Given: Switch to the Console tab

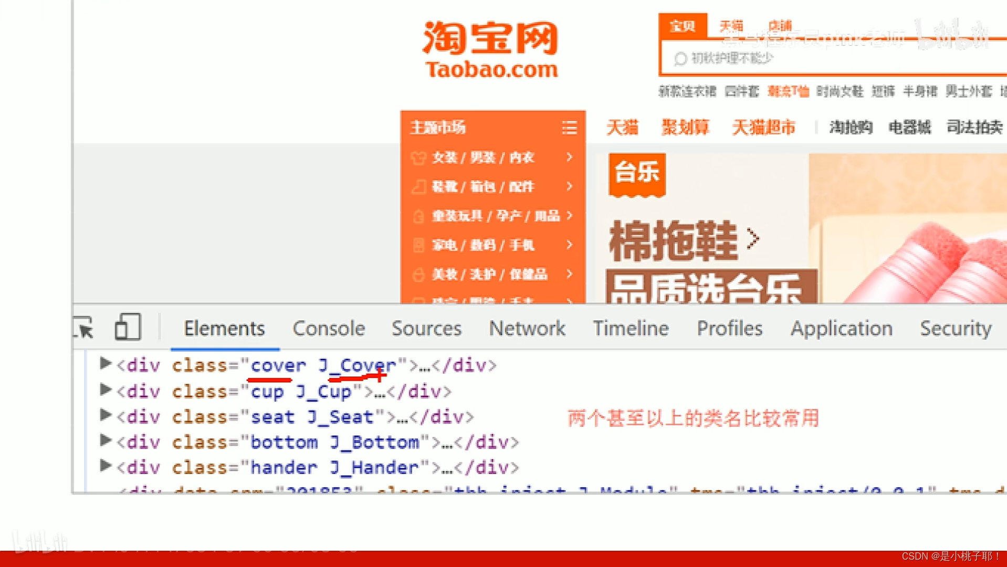Looking at the screenshot, I should (329, 329).
